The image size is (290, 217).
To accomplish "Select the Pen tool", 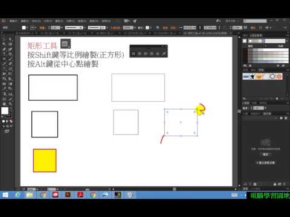I will [x=4, y=49].
